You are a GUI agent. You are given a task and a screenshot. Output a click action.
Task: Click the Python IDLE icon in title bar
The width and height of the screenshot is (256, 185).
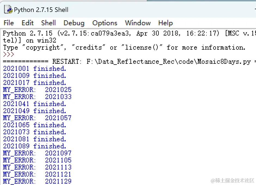pyautogui.click(x=8, y=9)
